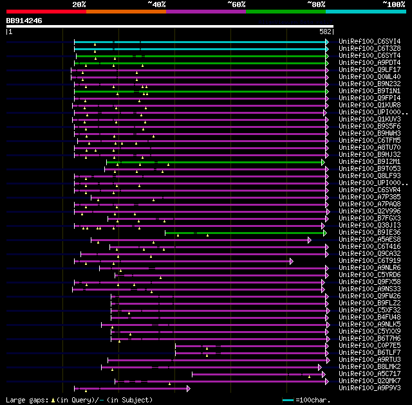412x405 pixels.
Task: Click subject name UniRef100_B9IE36
Action: pos(370,233)
